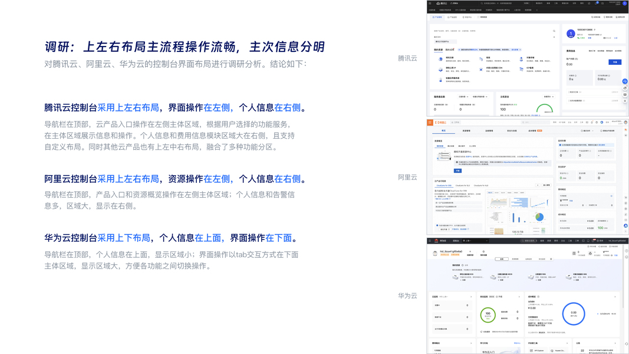Image resolution: width=629 pixels, height=354 pixels.
Task: Open 云耀云服务器 HECS resource card in Huawei console
Action: pos(501,277)
